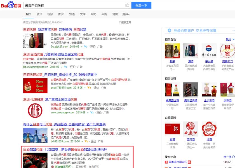This screenshot has width=235, height=168.
Task: Expand dropdown arrow next to bd.wuliangyejituan.cn
Action: tap(62, 67)
